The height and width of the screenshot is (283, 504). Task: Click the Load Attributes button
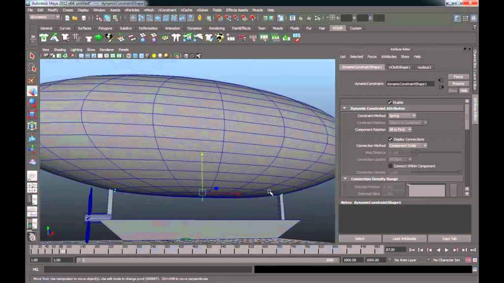tap(405, 239)
